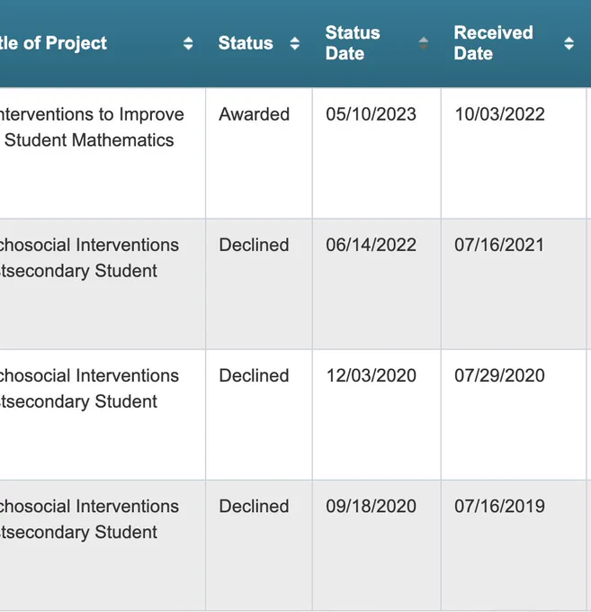Click status date 05/10/2023
The width and height of the screenshot is (591, 612).
(371, 114)
